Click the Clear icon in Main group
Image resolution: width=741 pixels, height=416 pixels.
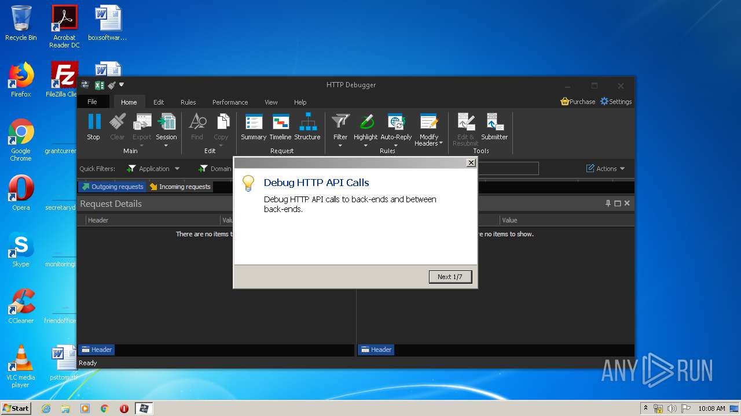tap(118, 121)
